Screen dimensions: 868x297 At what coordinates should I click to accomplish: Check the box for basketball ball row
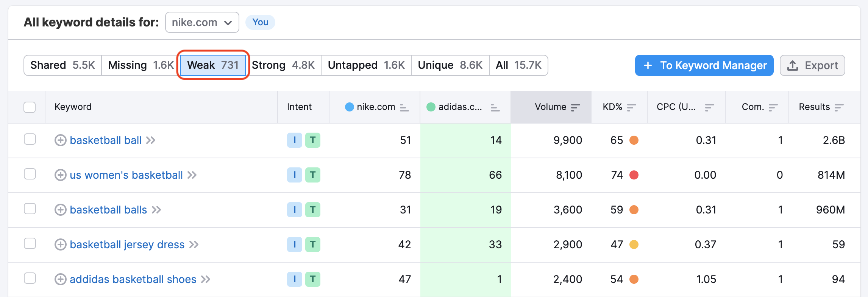pos(30,139)
